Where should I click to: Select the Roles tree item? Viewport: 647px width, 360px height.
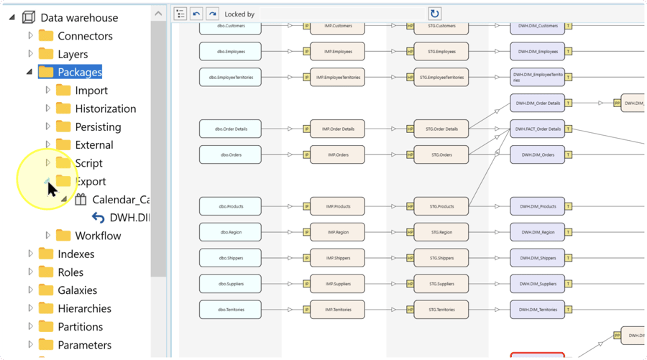click(70, 272)
